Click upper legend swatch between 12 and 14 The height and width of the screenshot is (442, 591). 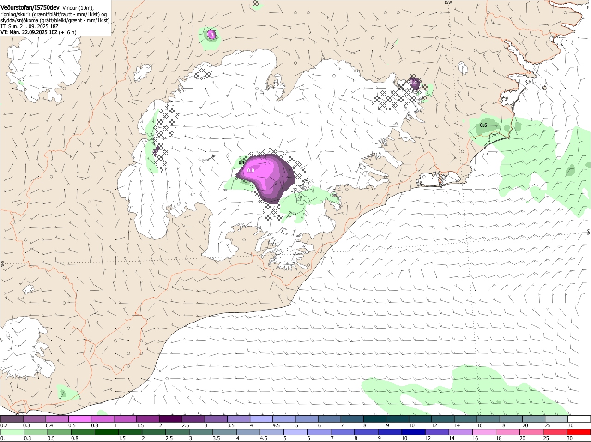pos(443,419)
